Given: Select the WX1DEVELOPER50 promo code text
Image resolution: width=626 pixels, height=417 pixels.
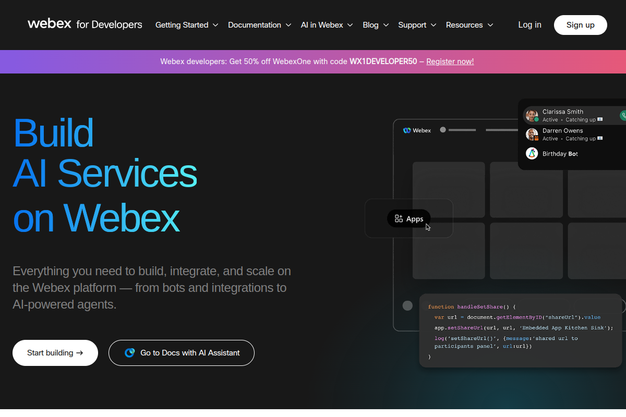Looking at the screenshot, I should pyautogui.click(x=383, y=62).
